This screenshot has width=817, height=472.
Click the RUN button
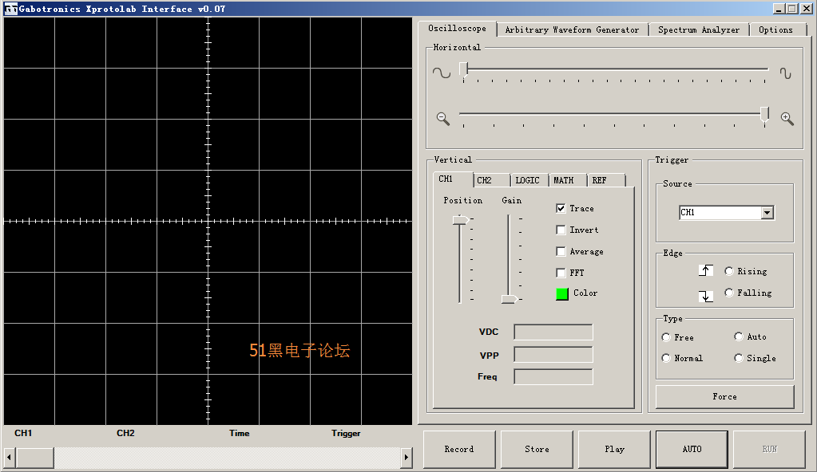(770, 449)
